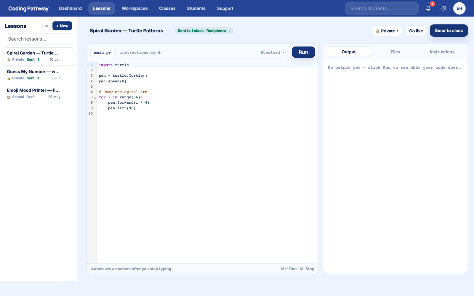Click the '# Draw one spiral arm' comment
The image size is (474, 296).
[x=123, y=92]
